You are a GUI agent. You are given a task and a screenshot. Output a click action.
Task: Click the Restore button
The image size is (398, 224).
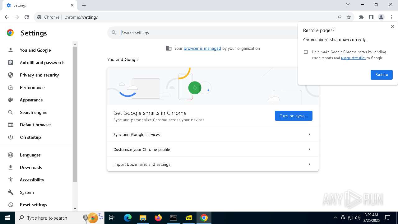(382, 75)
